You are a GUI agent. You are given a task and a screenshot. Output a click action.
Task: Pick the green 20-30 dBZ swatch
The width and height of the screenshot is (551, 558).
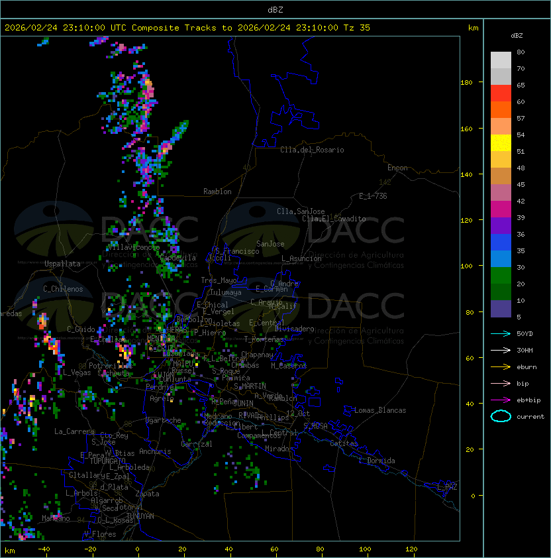pos(501,276)
